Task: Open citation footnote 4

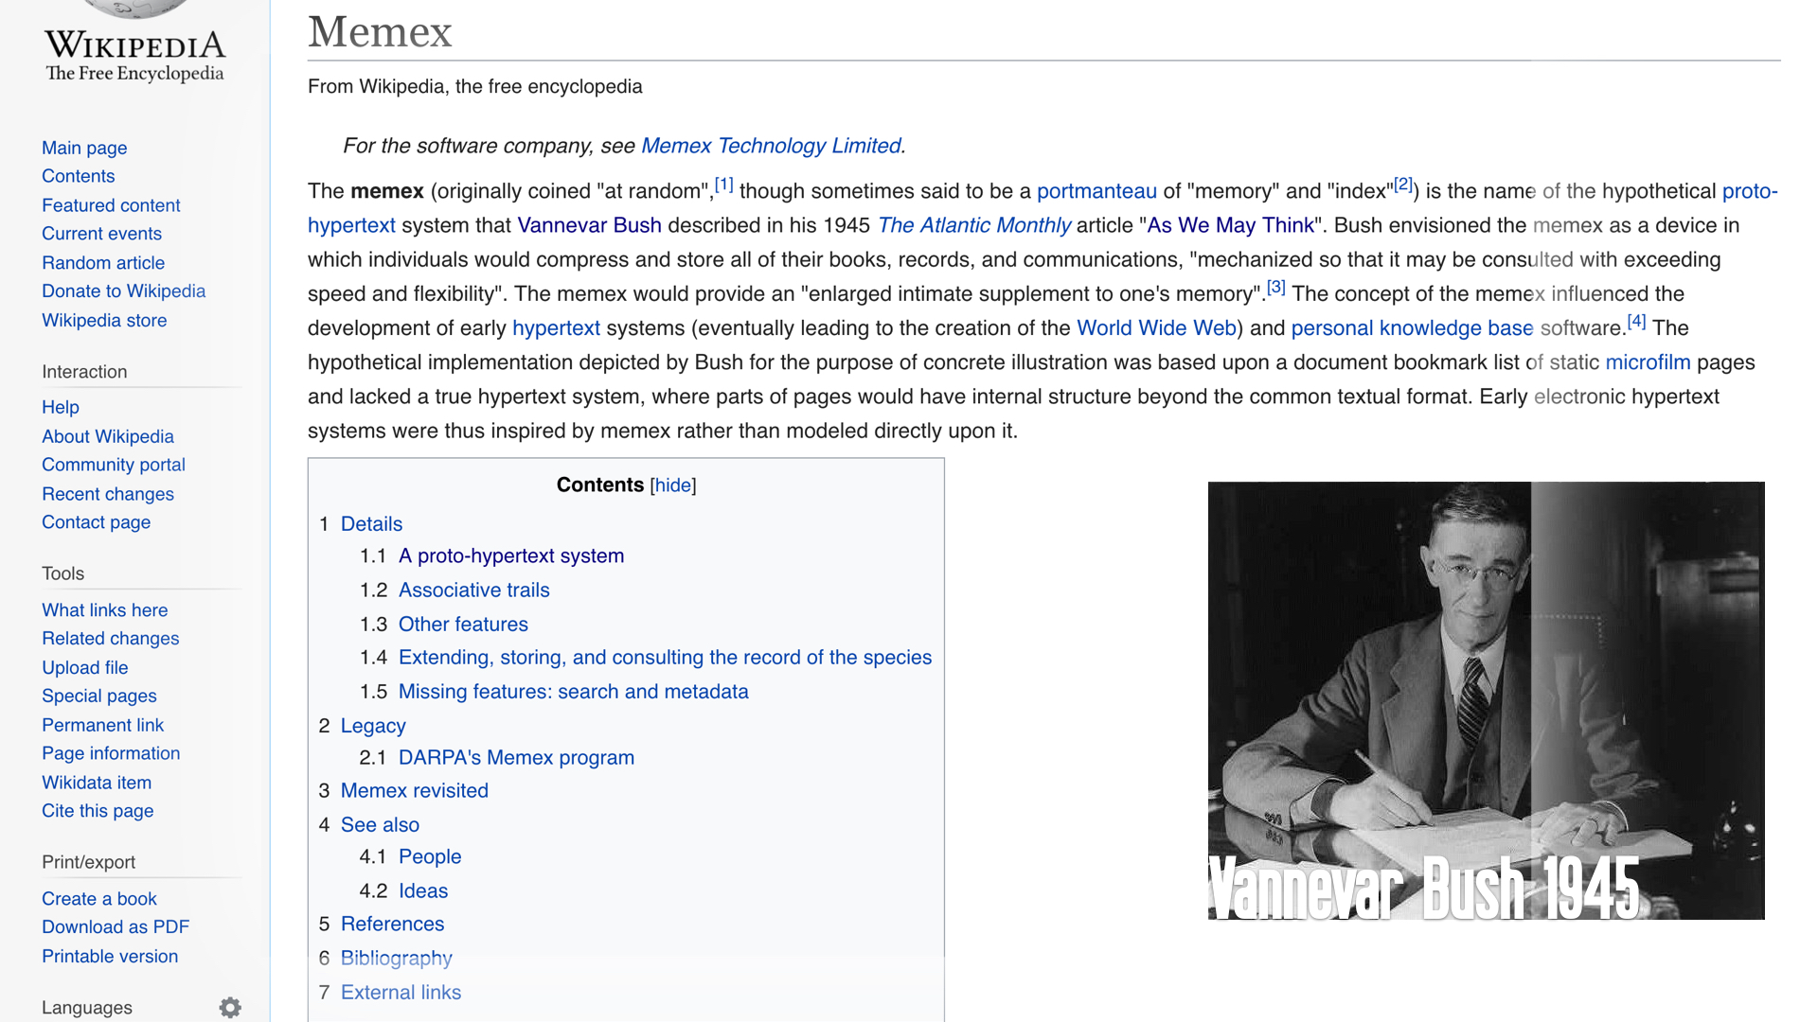Action: pyautogui.click(x=1636, y=322)
